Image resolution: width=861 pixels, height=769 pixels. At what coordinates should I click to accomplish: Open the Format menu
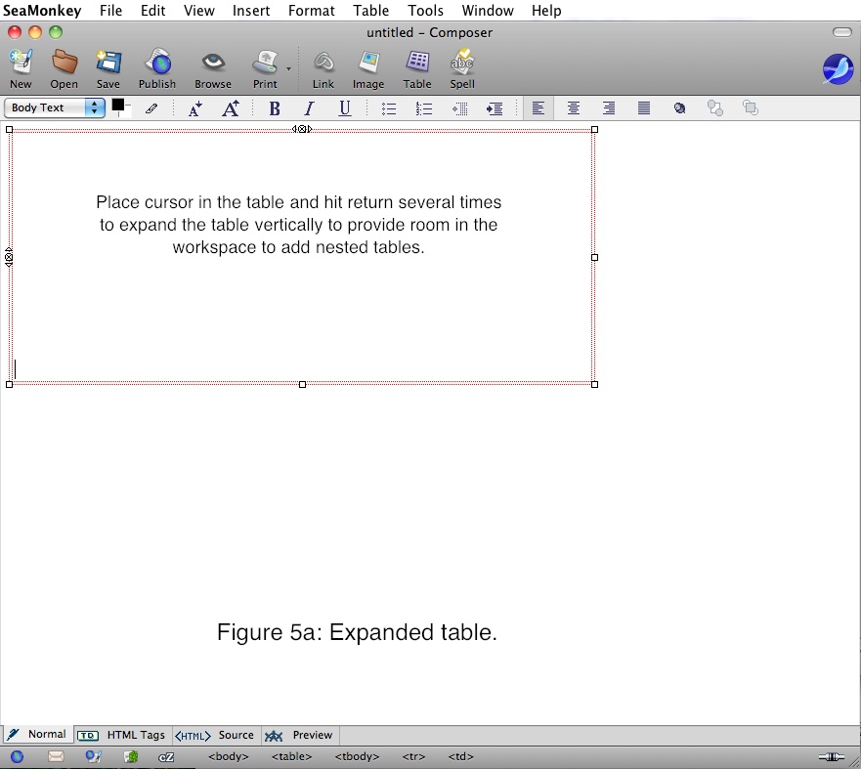311,11
